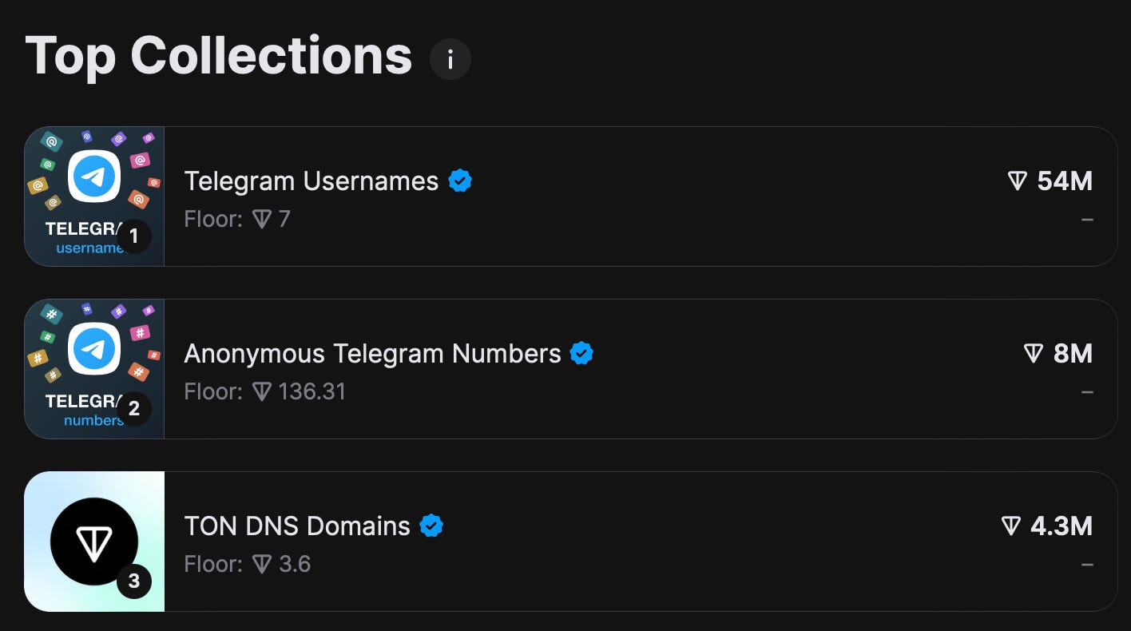1131x631 pixels.
Task: Click the Top Collections heading
Action: 219,58
